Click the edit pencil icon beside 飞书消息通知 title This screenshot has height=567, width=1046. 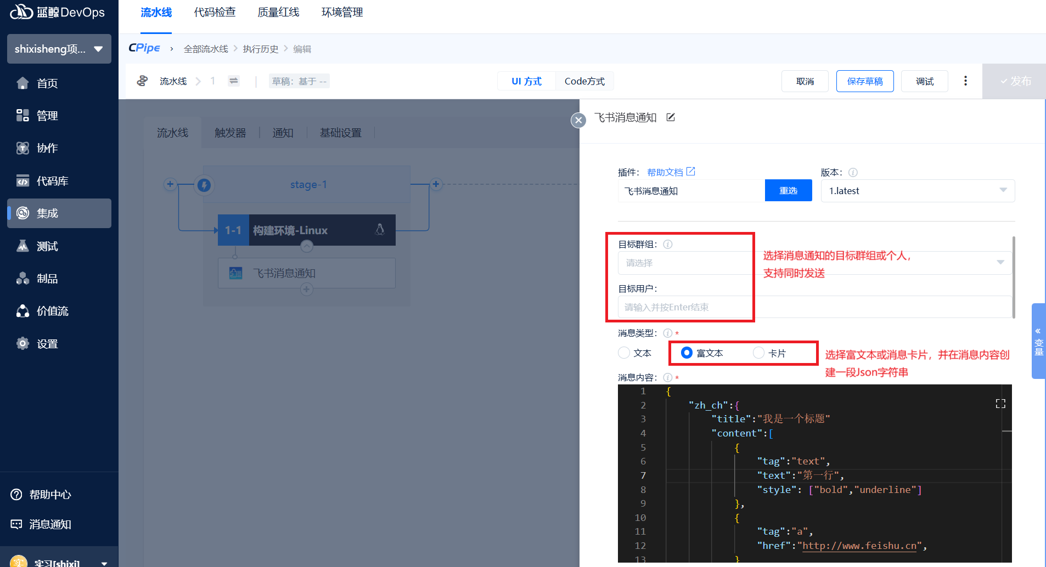pyautogui.click(x=671, y=117)
